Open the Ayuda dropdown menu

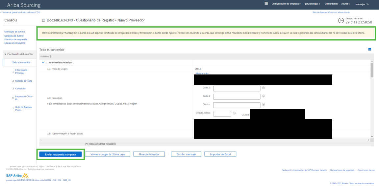(345, 4)
